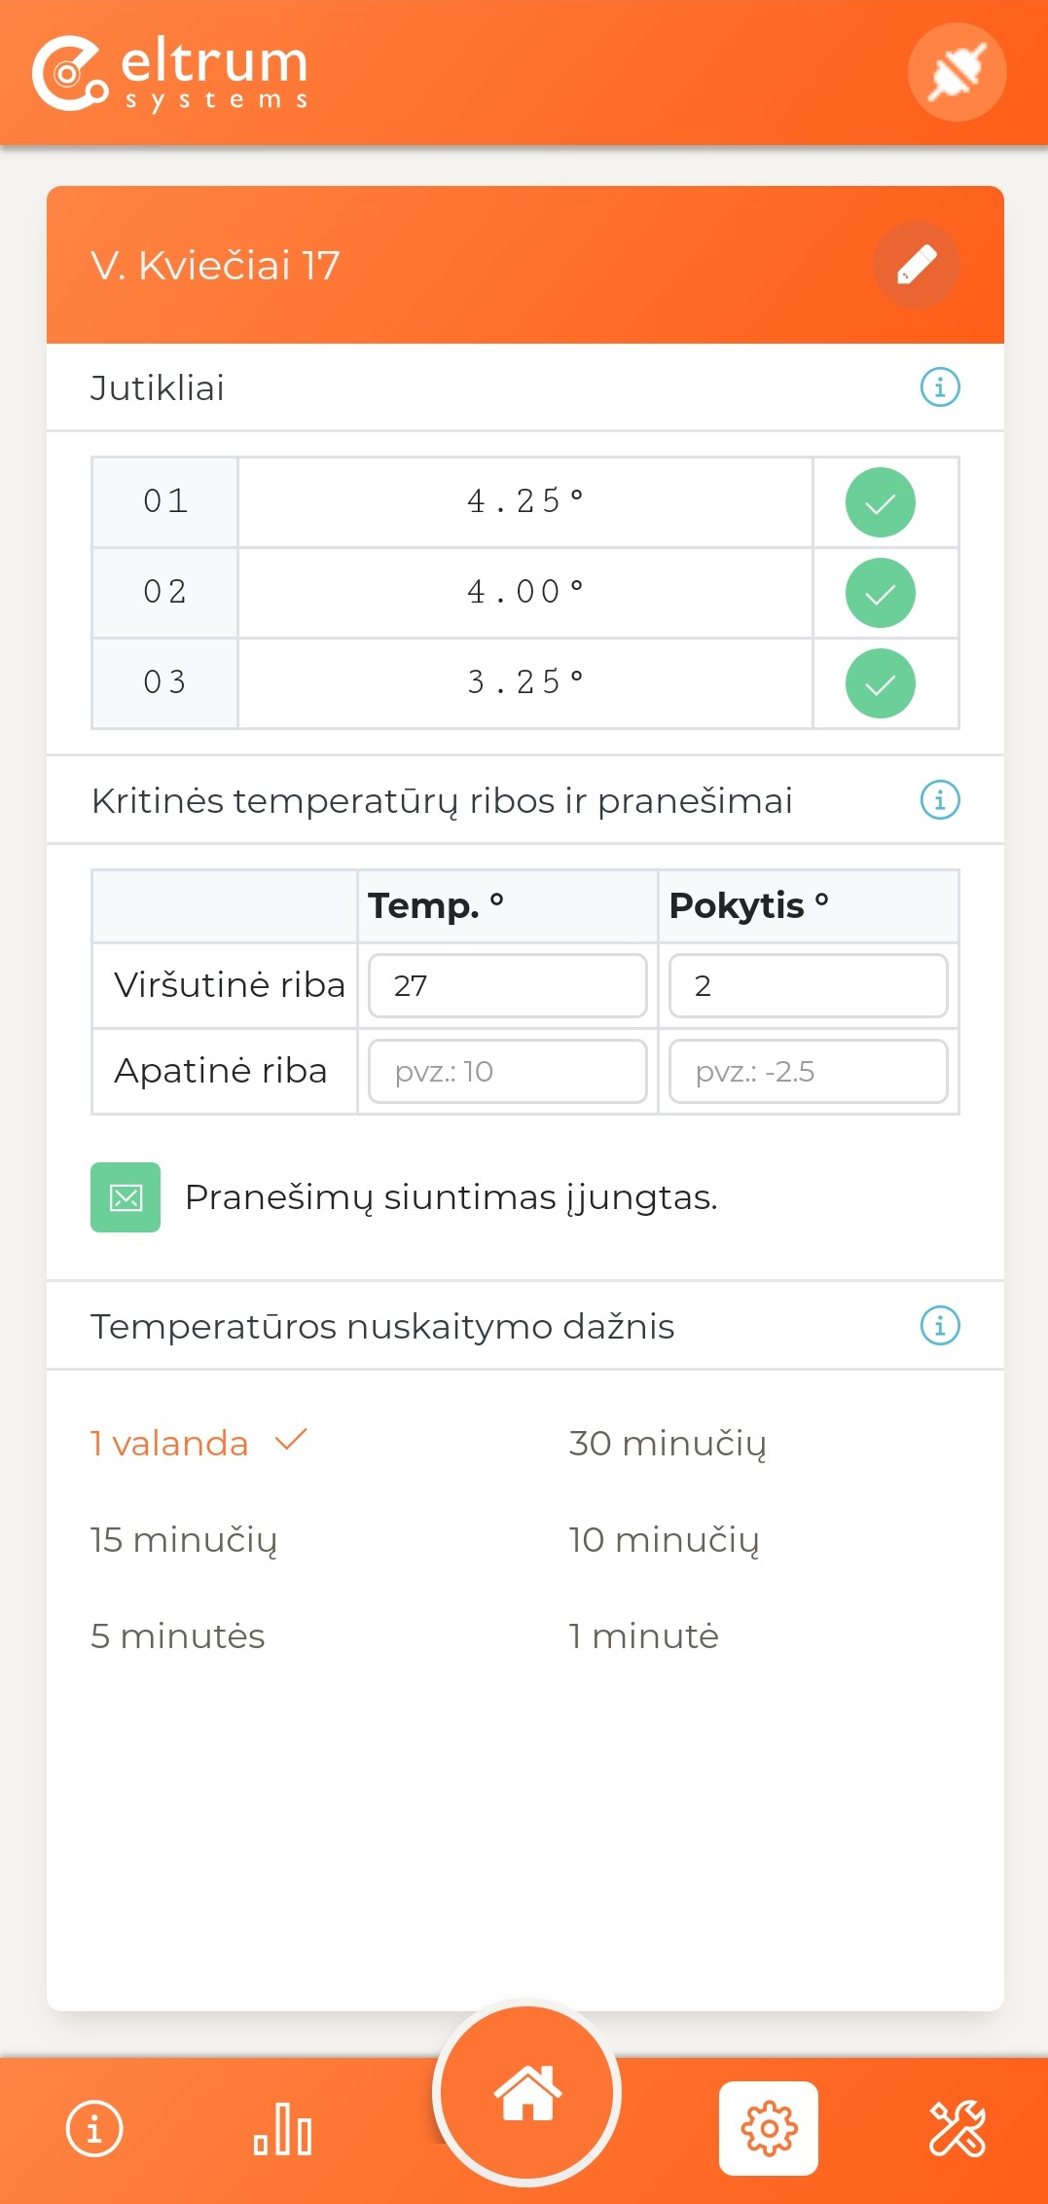
Task: Open info for Kritinės temperatūrų ribos section
Action: click(939, 800)
